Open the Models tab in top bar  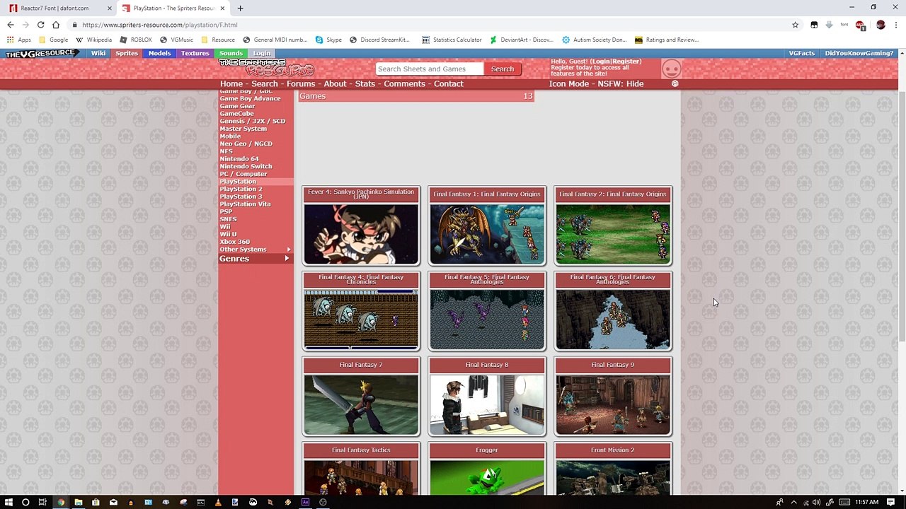pyautogui.click(x=159, y=53)
